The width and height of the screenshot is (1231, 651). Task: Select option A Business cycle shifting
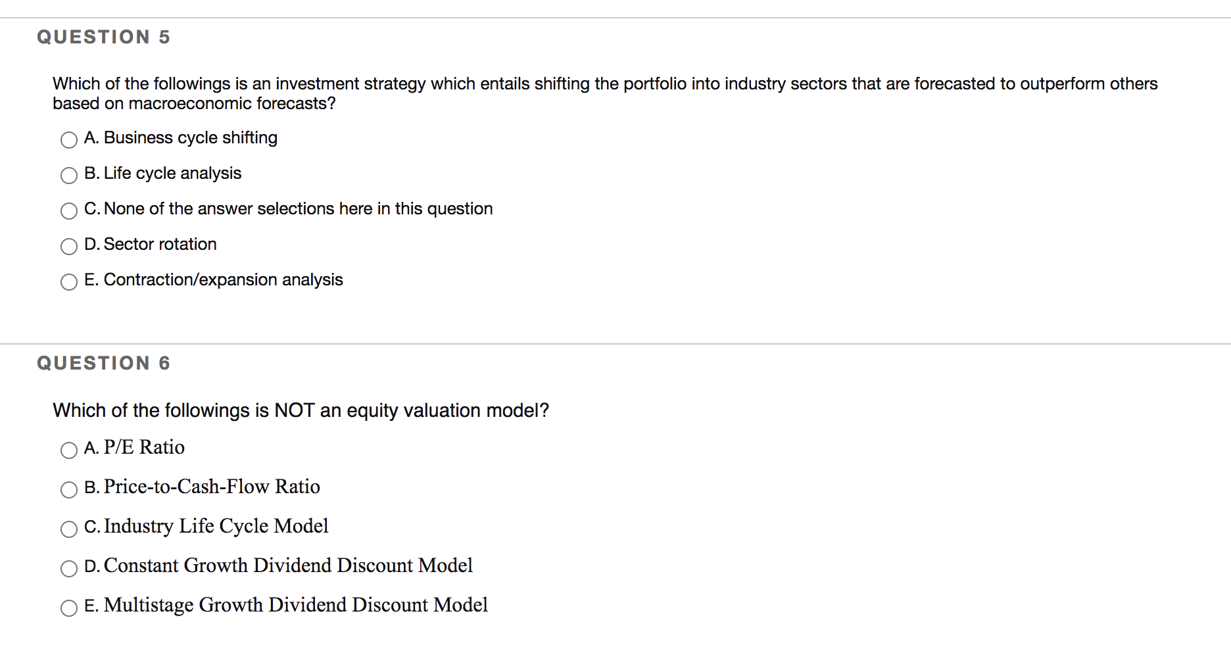[x=69, y=139]
